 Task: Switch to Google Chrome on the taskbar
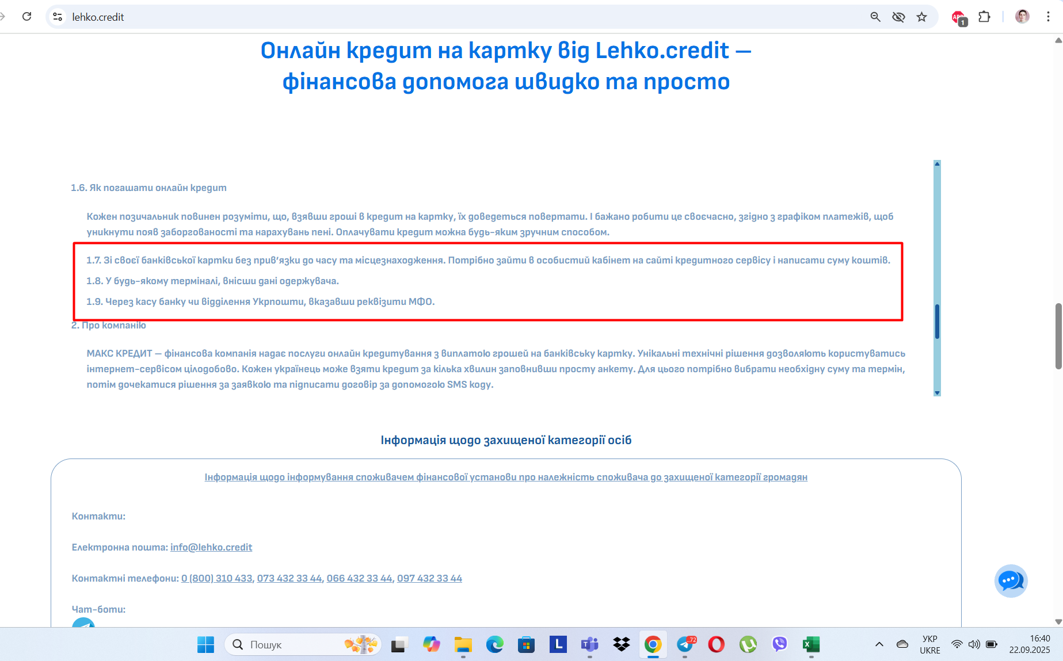click(x=653, y=645)
